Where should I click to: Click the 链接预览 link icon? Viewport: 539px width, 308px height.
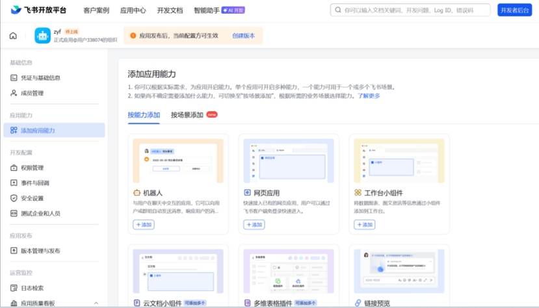point(358,303)
